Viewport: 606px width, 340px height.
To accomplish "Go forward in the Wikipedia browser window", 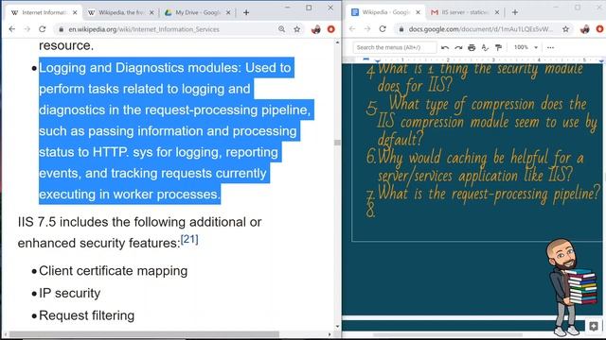I will tap(27, 29).
